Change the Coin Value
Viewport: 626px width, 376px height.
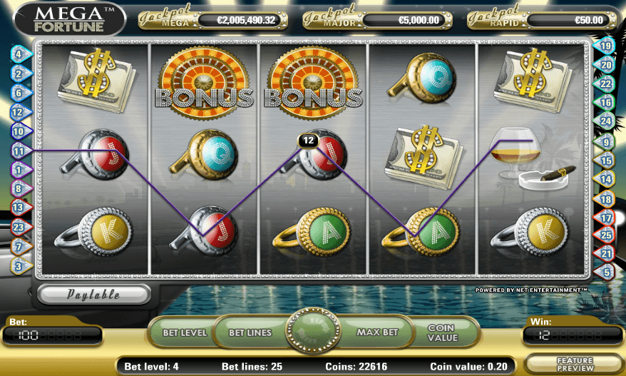pyautogui.click(x=442, y=332)
